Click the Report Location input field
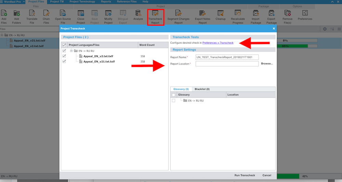 click(x=227, y=64)
